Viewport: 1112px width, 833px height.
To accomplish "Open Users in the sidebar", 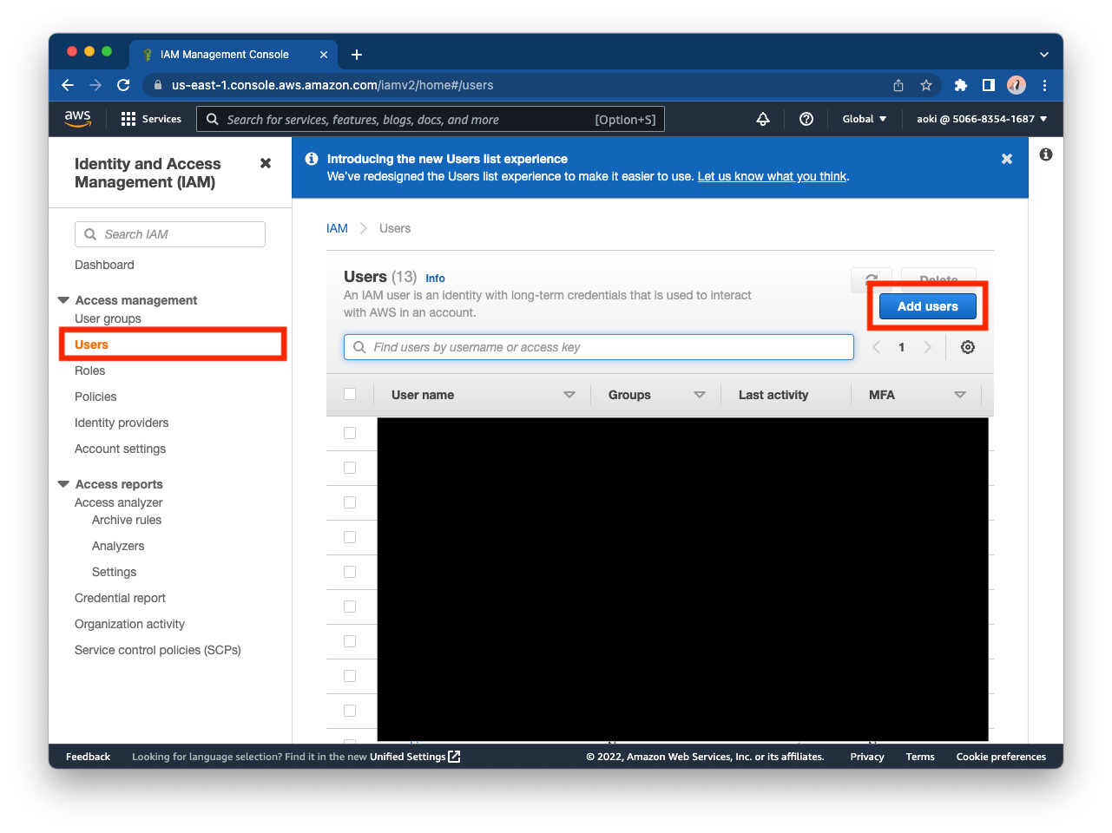I will pyautogui.click(x=91, y=344).
